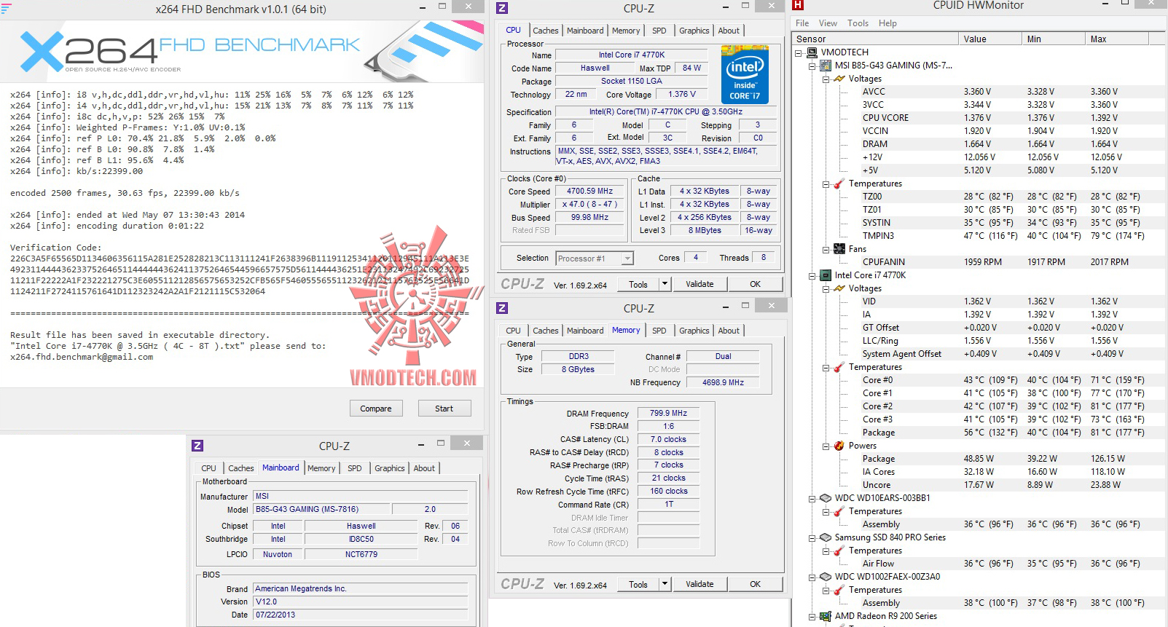Click the HWMonitor app icon in the title bar
This screenshot has height=627, width=1168.
coord(798,5)
